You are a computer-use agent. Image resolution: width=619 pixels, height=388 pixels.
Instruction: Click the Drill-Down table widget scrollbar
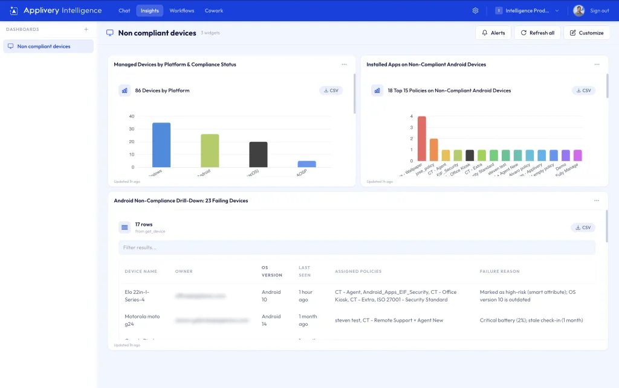pyautogui.click(x=607, y=226)
